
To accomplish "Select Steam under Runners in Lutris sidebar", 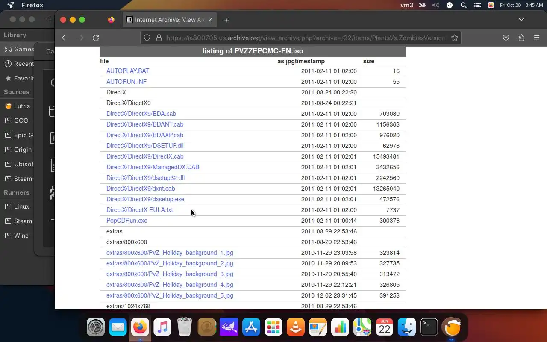I will pos(17,221).
